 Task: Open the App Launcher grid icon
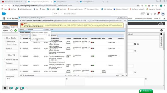click(x=4, y=18)
